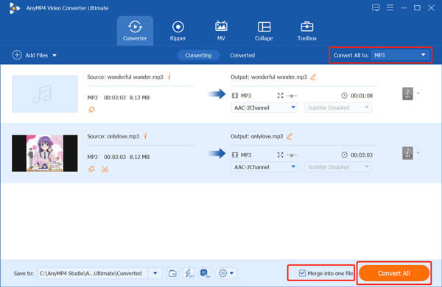Image resolution: width=442 pixels, height=287 pixels.
Task: Click the music note thumbnail of wonderful wonder.mp3
Action: tap(44, 93)
